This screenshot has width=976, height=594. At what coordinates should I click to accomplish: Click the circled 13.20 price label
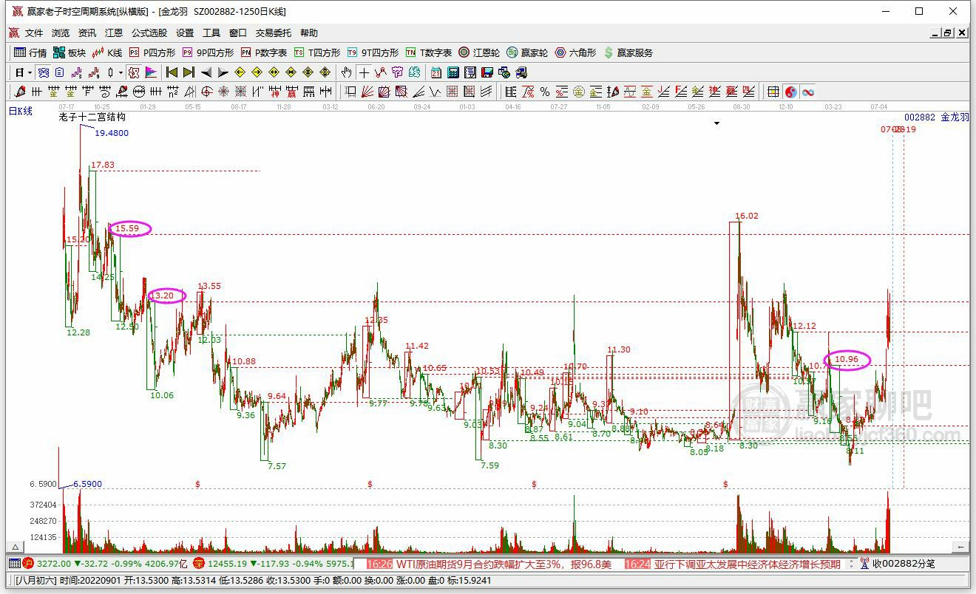pos(163,296)
